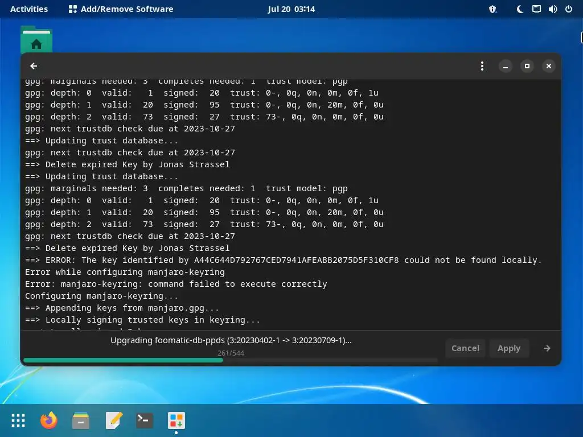Open the power icon menu
The height and width of the screenshot is (437, 583).
(569, 9)
